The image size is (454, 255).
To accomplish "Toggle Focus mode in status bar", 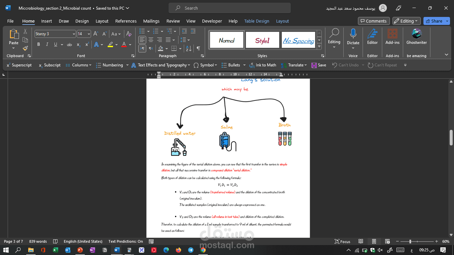I will [x=343, y=241].
